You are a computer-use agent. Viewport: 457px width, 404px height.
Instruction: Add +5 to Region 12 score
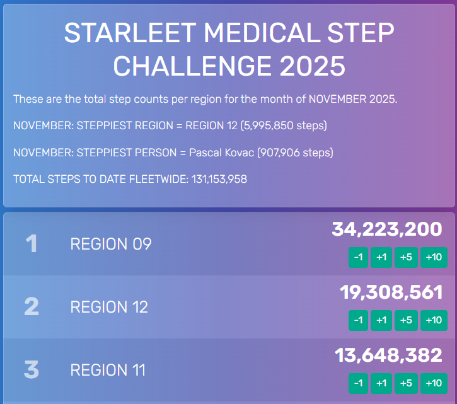[406, 320]
